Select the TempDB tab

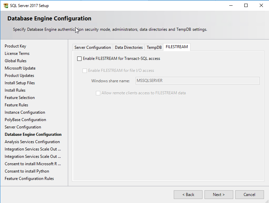click(154, 47)
